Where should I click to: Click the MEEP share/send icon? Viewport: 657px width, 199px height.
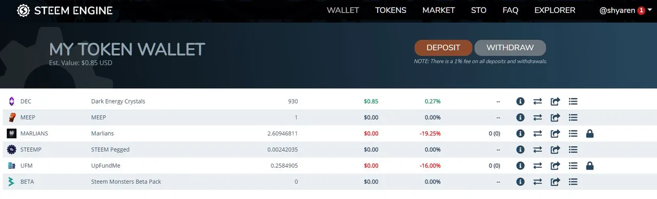555,117
